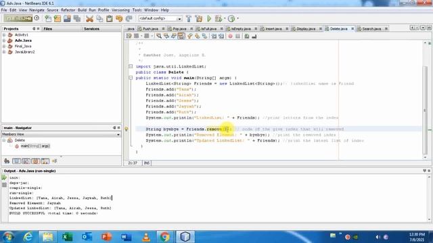This screenshot has height=243, width=433.
Task: Click the Clean and Build icon
Action: click(198, 19)
